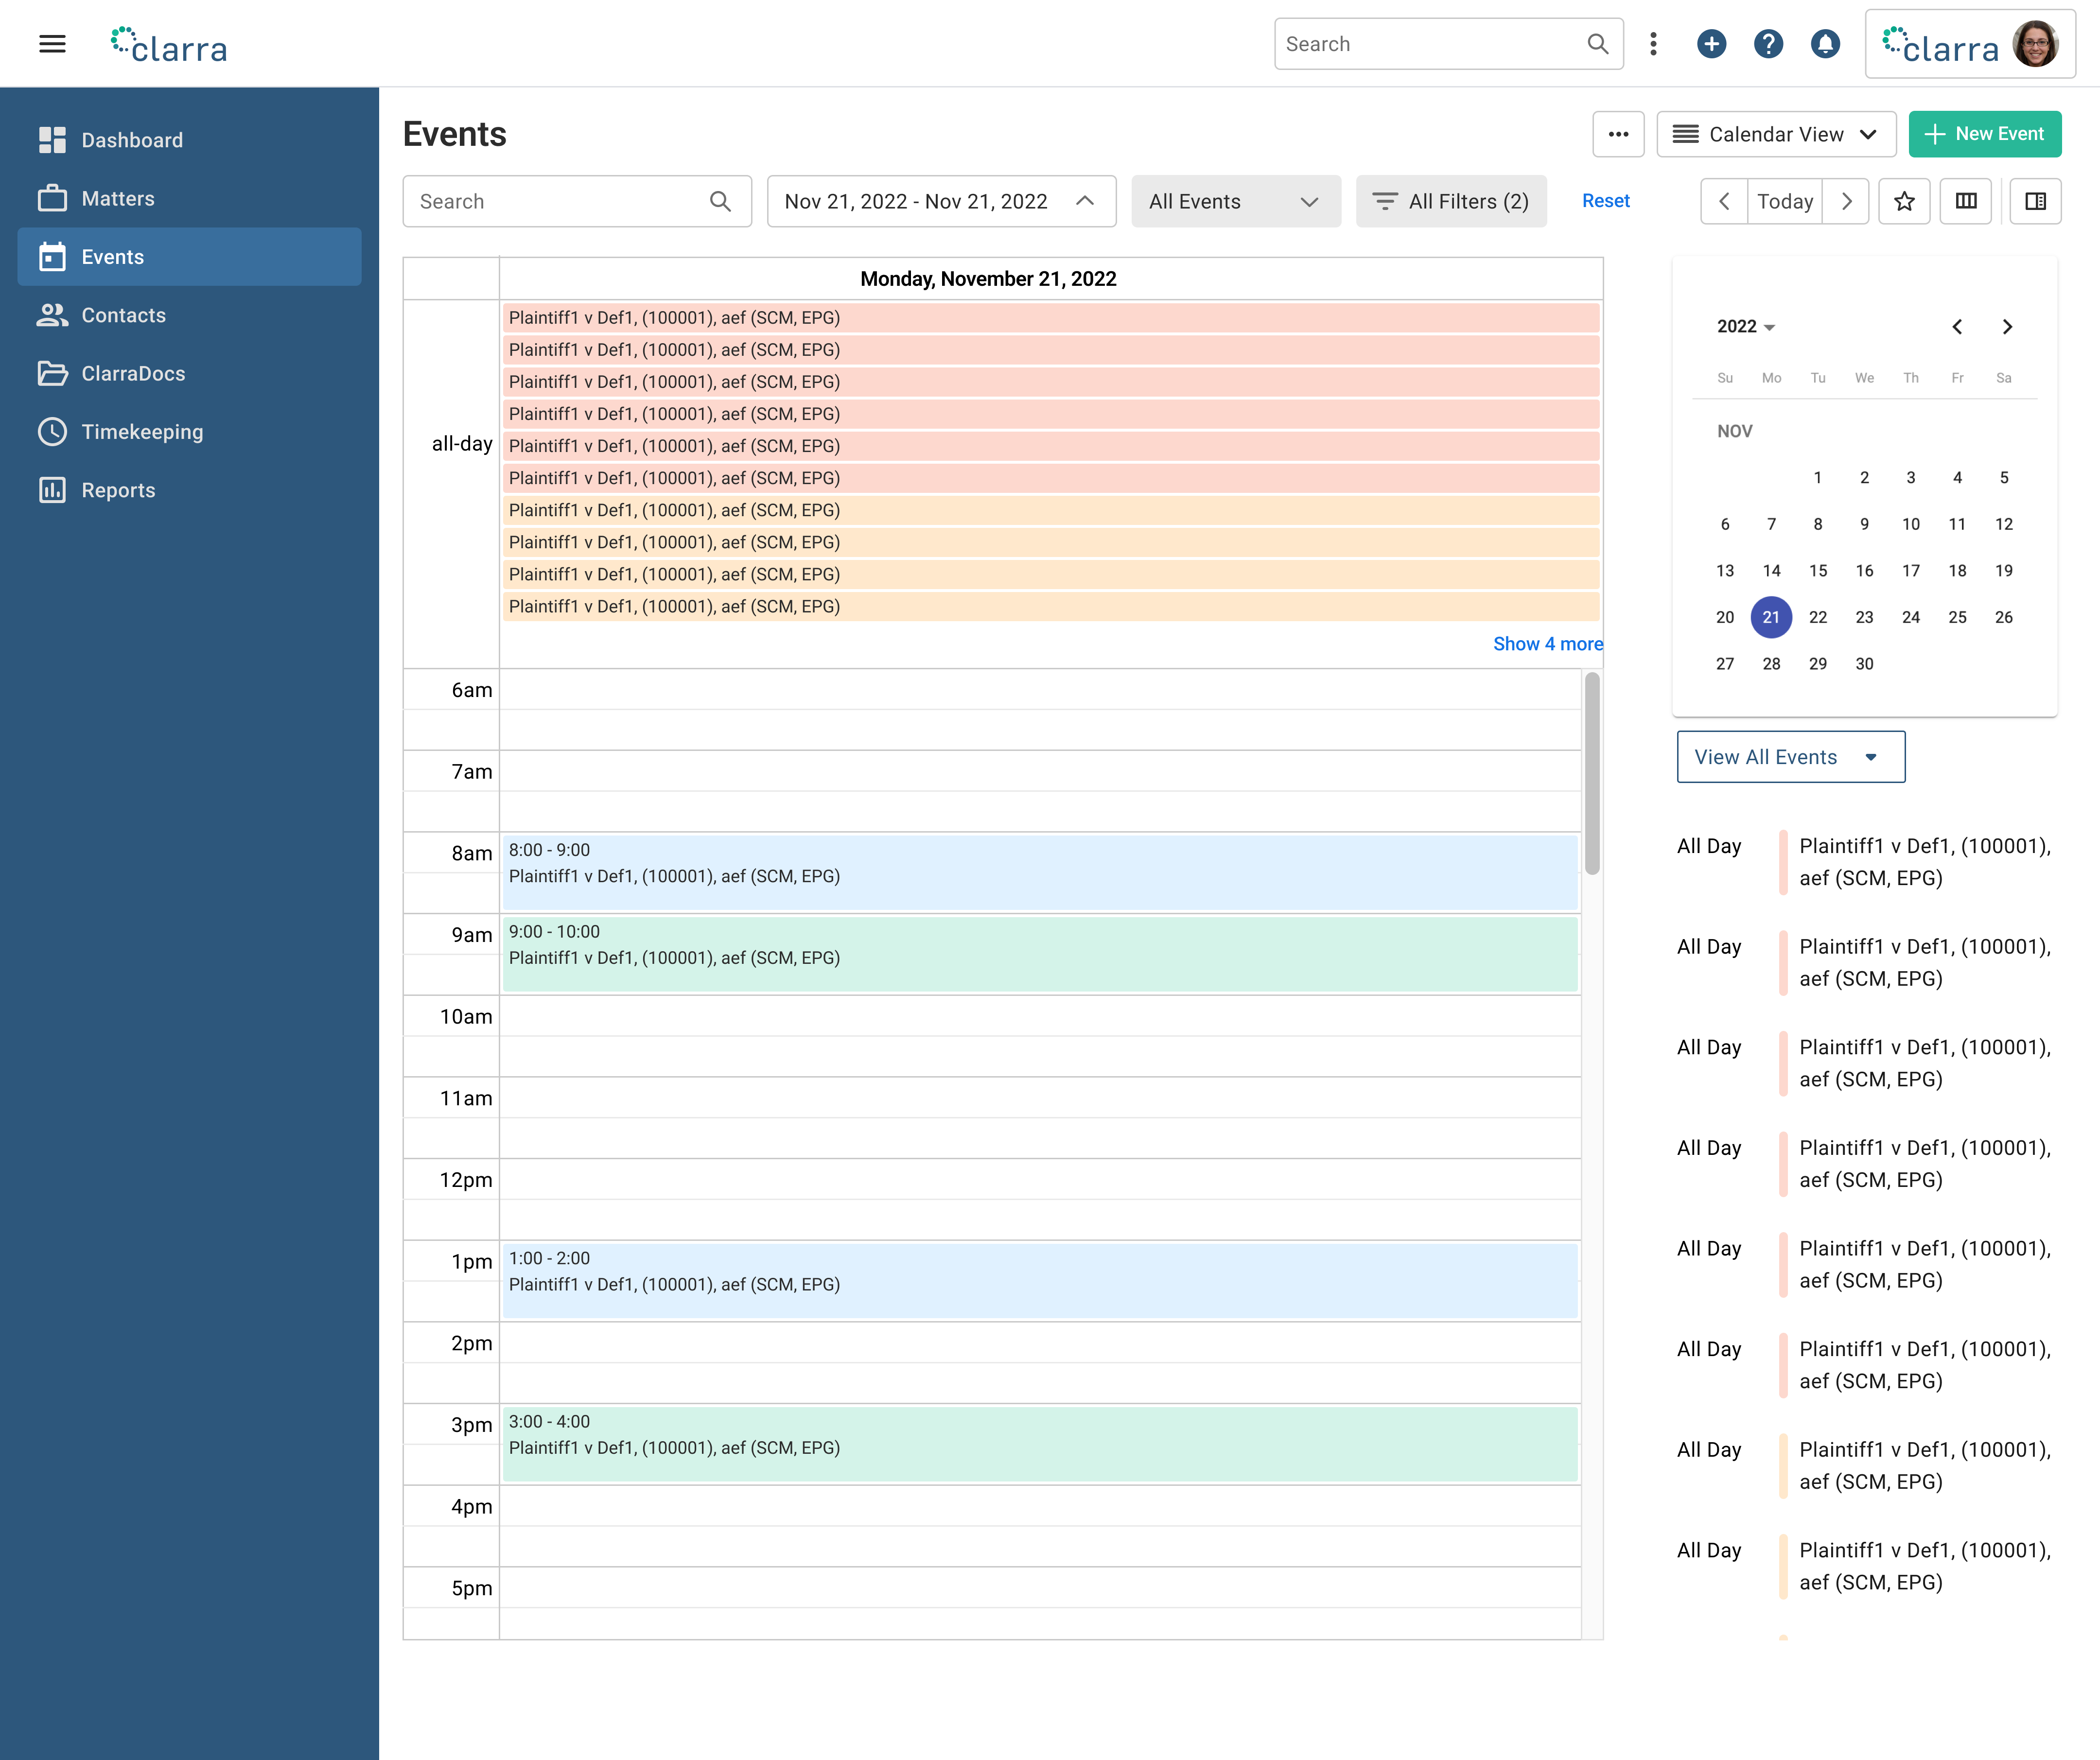Switch to the columns view icon
Viewport: 2100px width, 1760px height.
1965,201
